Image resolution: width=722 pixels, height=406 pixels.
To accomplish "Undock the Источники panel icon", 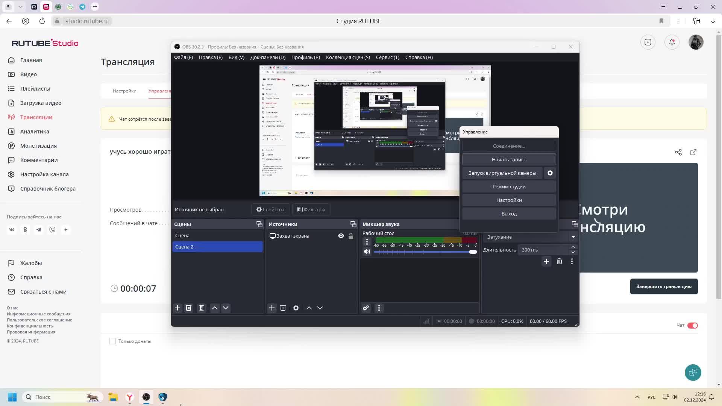I will [353, 224].
